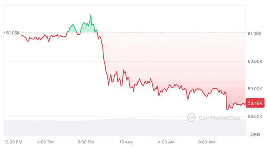The image size is (267, 148).
Task: Click the CoinMarketCap logo icon
Action: pos(191,117)
